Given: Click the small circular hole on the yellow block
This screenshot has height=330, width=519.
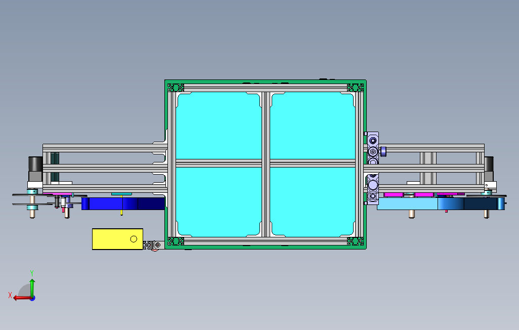Looking at the screenshot, I should (x=134, y=239).
